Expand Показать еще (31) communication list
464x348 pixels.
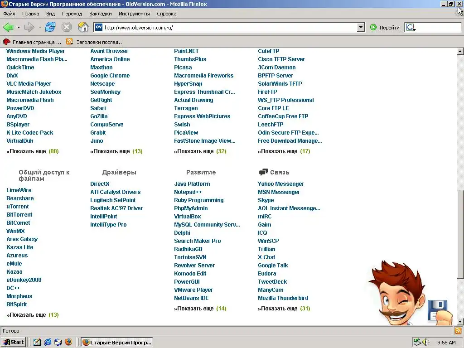[x=284, y=308]
